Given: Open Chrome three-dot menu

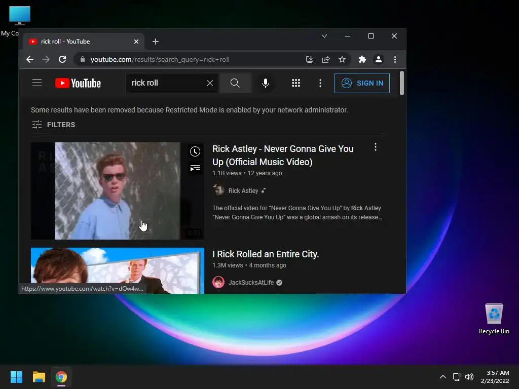Looking at the screenshot, I should [x=395, y=60].
